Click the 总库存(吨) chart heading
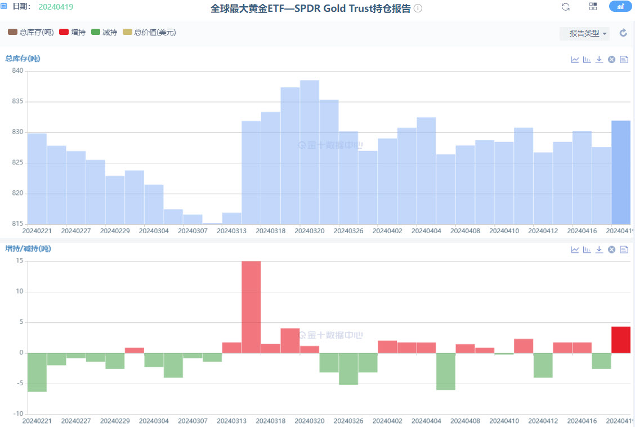Image resolution: width=635 pixels, height=427 pixels. click(23, 59)
